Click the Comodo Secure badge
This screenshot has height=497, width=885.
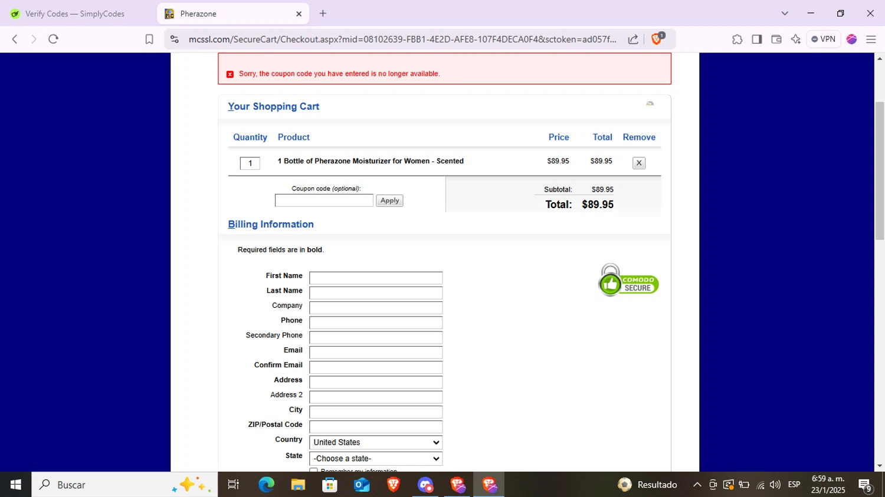click(x=628, y=280)
